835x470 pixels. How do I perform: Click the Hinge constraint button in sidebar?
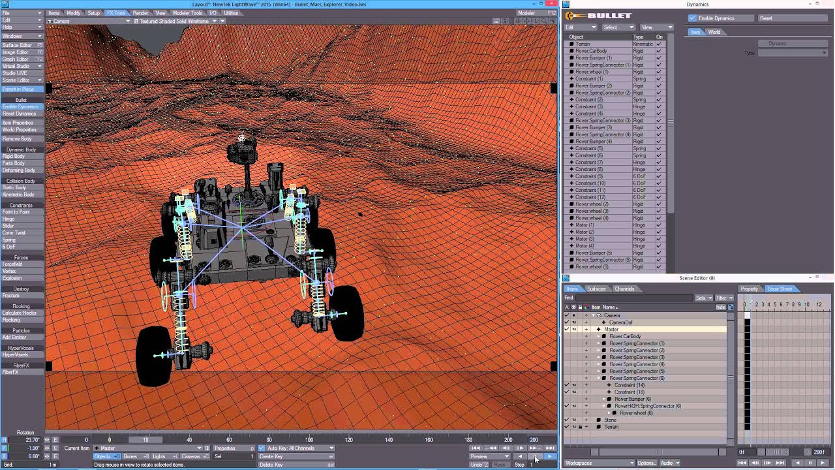click(x=22, y=219)
